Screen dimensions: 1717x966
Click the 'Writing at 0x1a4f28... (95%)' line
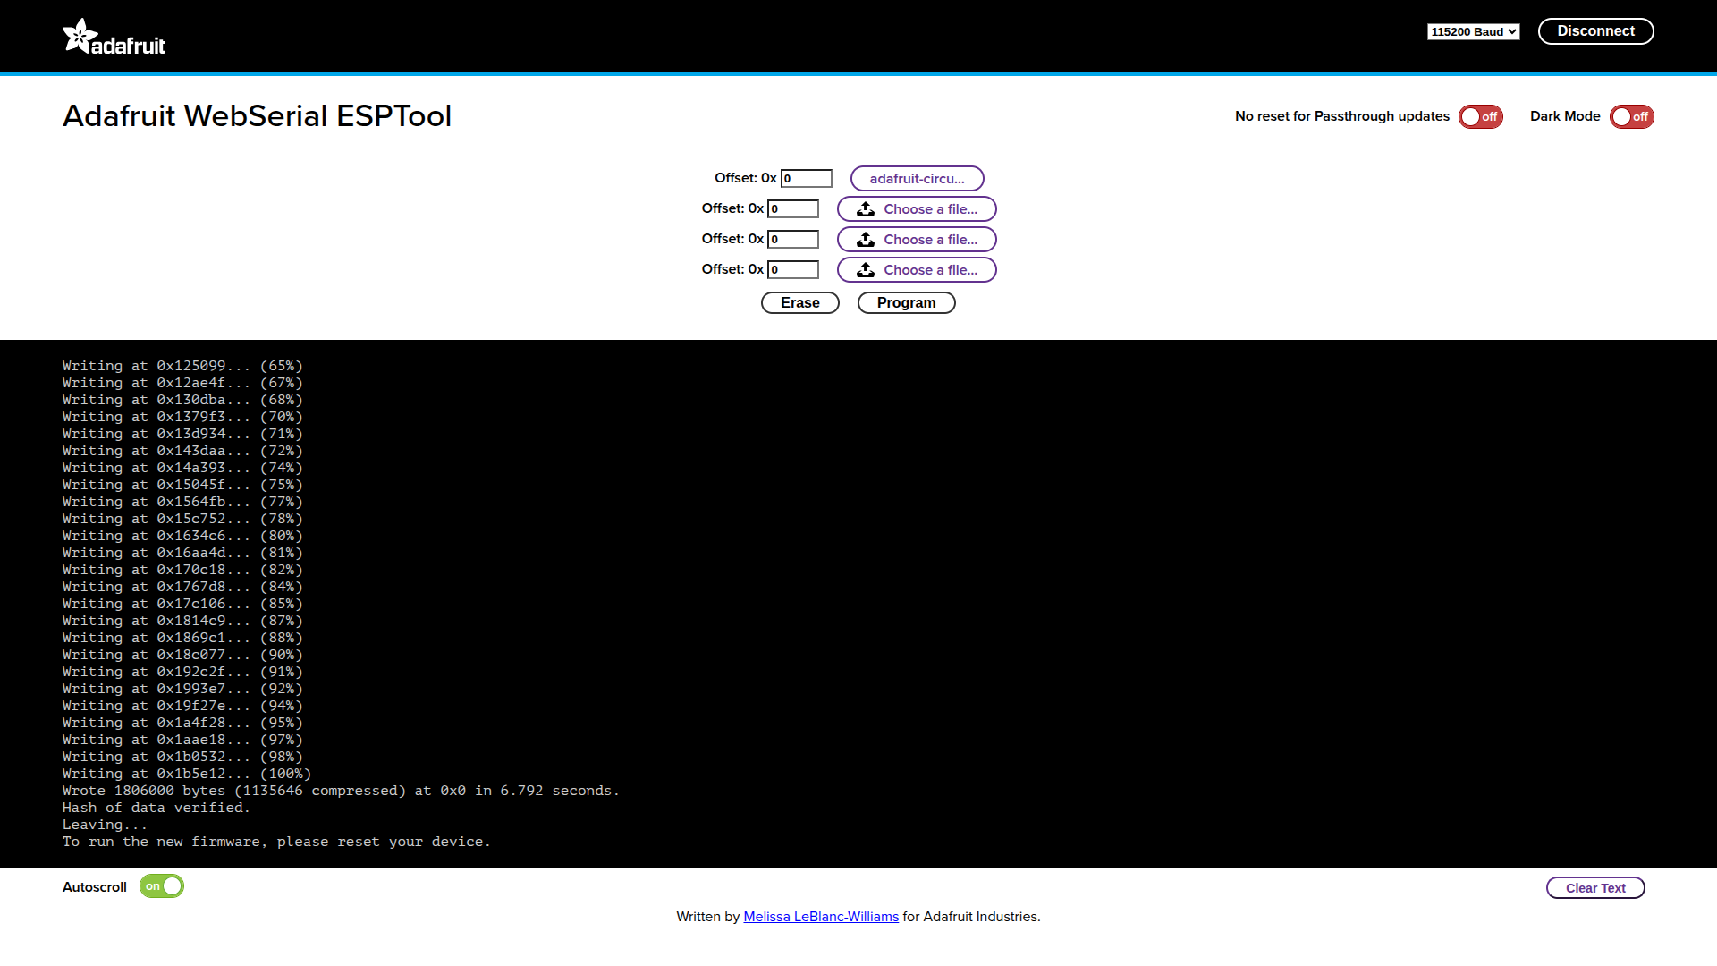(182, 723)
